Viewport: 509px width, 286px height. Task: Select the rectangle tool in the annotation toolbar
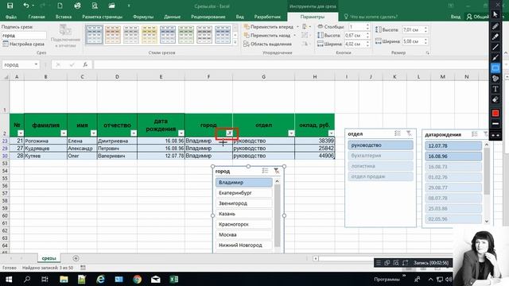[495, 68]
